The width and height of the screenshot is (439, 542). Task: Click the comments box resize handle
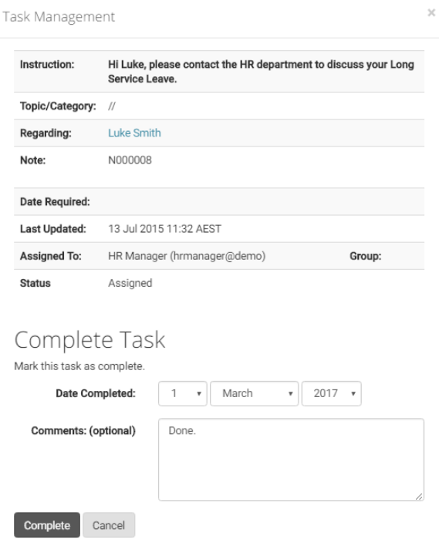click(x=419, y=496)
